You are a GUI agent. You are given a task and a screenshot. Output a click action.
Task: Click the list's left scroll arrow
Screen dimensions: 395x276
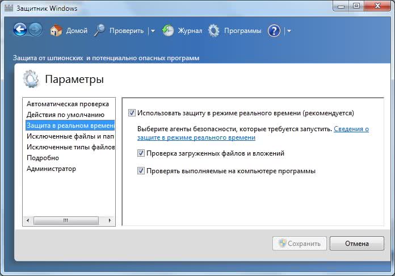click(28, 220)
